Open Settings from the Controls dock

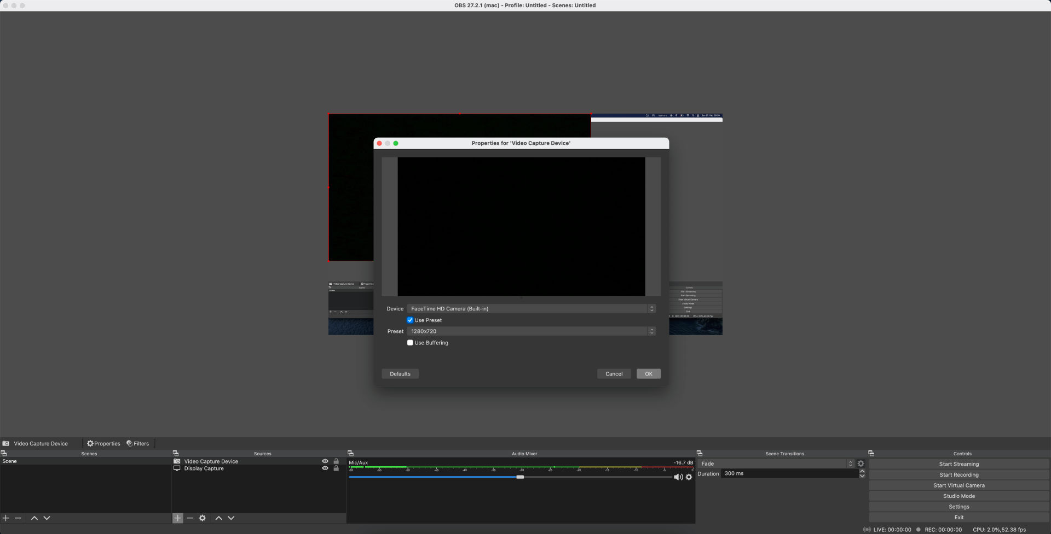pos(959,507)
